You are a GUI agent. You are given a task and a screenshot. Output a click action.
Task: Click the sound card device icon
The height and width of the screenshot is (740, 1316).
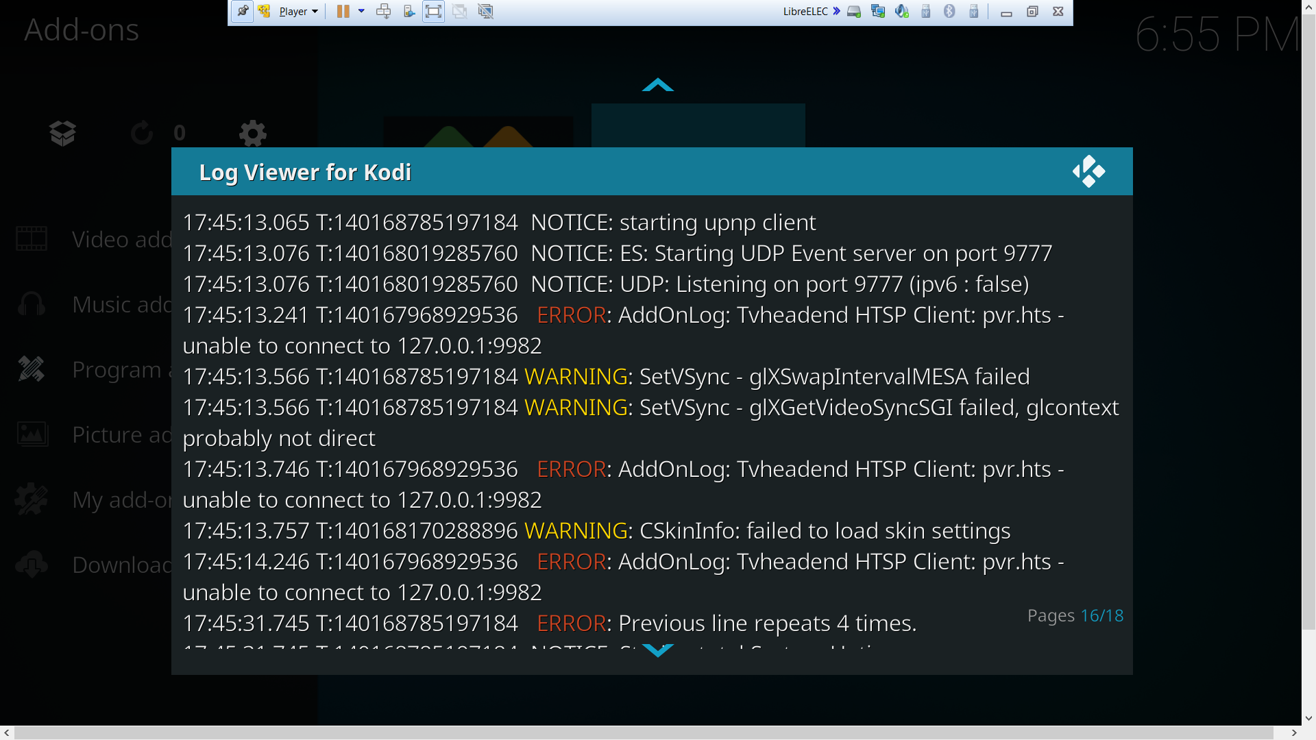click(902, 11)
